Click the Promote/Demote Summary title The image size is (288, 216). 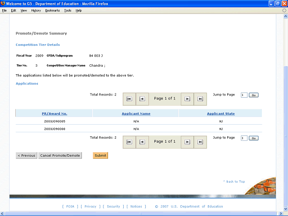click(x=41, y=33)
